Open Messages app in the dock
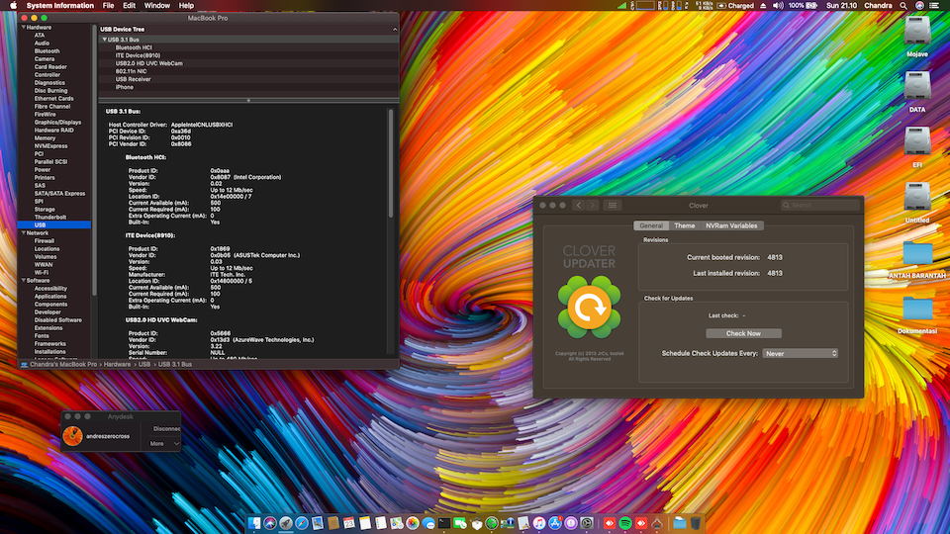 coord(428,522)
